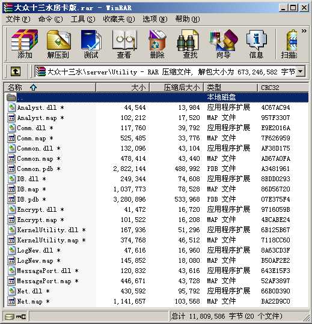Sort by 压缩后大小 column header
312x324 pixels.
click(177, 88)
